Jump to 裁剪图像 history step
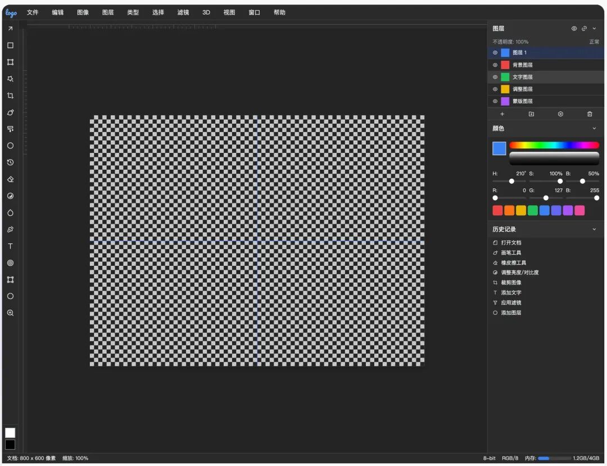Screen dimensions: 607x466 click(511, 283)
